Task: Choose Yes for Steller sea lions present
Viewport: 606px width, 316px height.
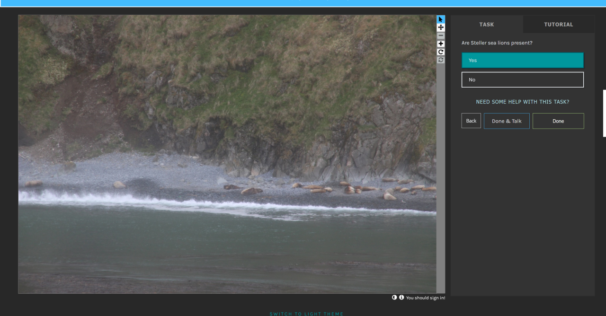Action: [x=523, y=60]
